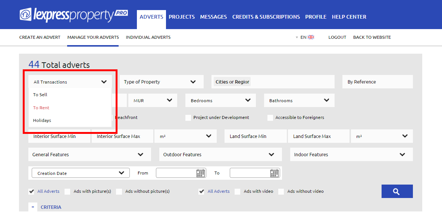This screenshot has height=220, width=442.
Task: Expand the Bedrooms dropdown
Action: point(220,101)
